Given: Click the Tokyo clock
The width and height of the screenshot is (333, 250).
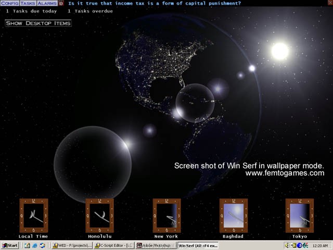Looking at the screenshot, I should coord(299,215).
